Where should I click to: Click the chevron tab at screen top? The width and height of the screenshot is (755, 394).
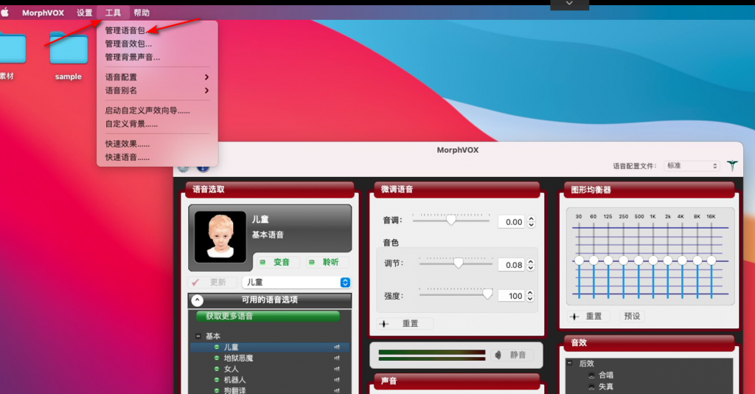click(x=569, y=4)
